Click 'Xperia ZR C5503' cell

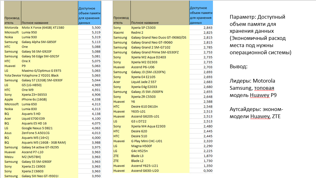(x=160, y=97)
